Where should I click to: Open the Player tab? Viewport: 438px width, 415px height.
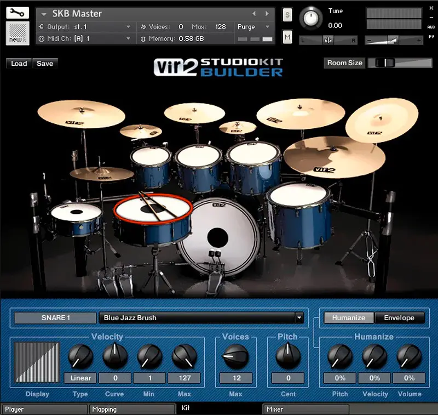pos(44,409)
